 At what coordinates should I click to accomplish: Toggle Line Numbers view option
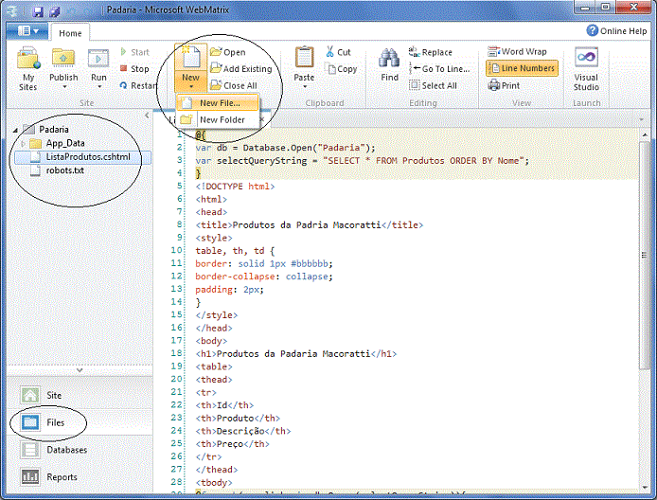(x=522, y=68)
